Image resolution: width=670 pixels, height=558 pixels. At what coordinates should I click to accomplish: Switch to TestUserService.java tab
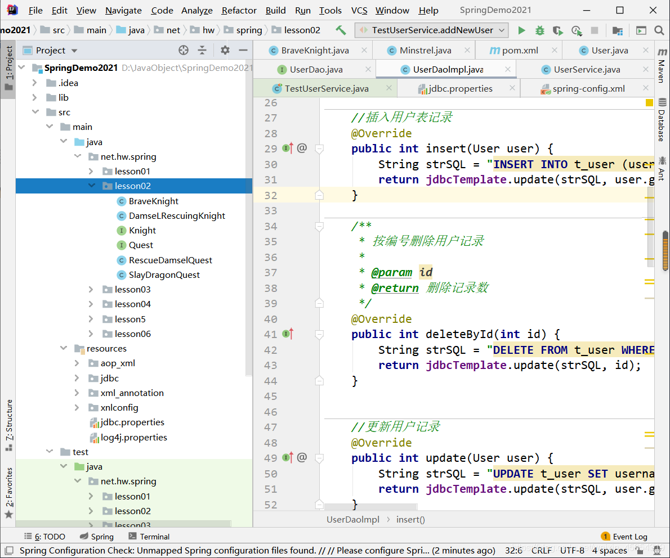tap(326, 88)
